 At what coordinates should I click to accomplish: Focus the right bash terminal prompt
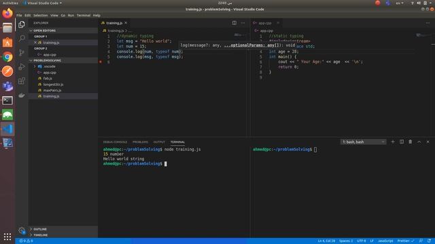click(315, 150)
